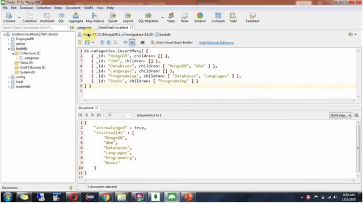The image size is (363, 204).
Task: Click the print icon next to JSON View
Action: point(356,115)
